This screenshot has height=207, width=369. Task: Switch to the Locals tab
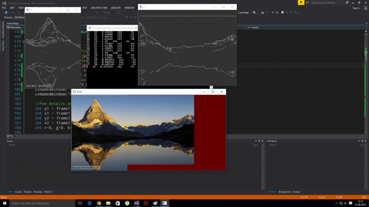tap(18, 192)
